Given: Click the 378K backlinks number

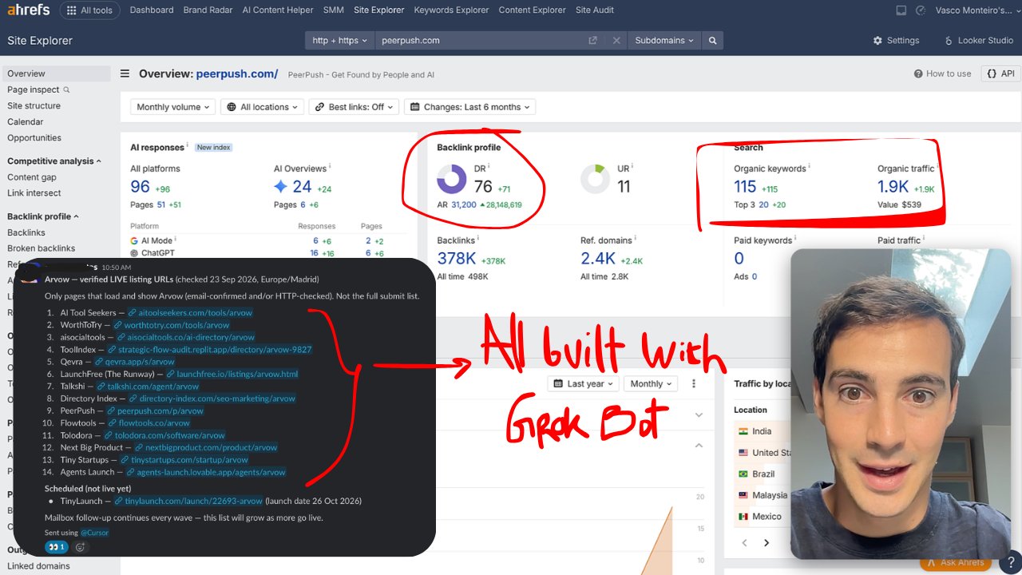Looking at the screenshot, I should [458, 258].
